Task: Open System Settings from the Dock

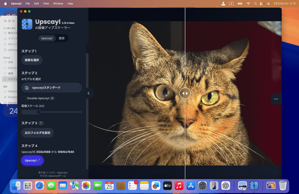Action: (x=202, y=186)
